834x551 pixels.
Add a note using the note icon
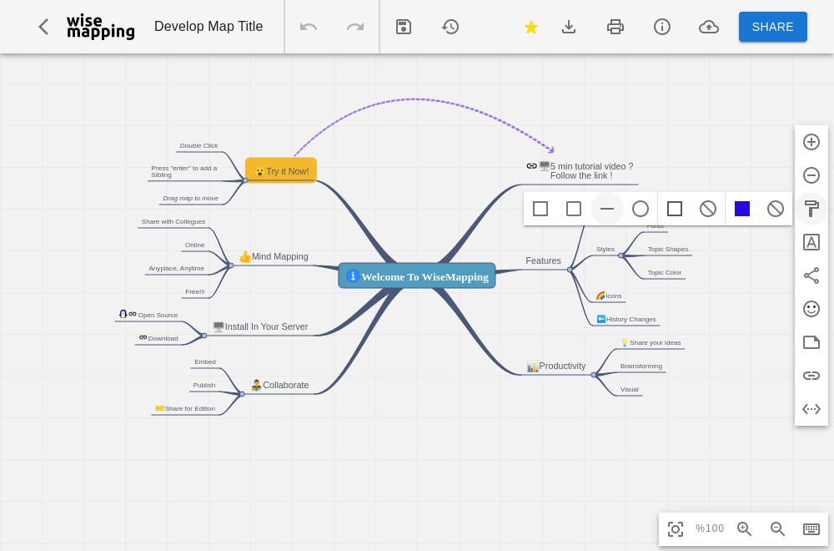click(811, 342)
